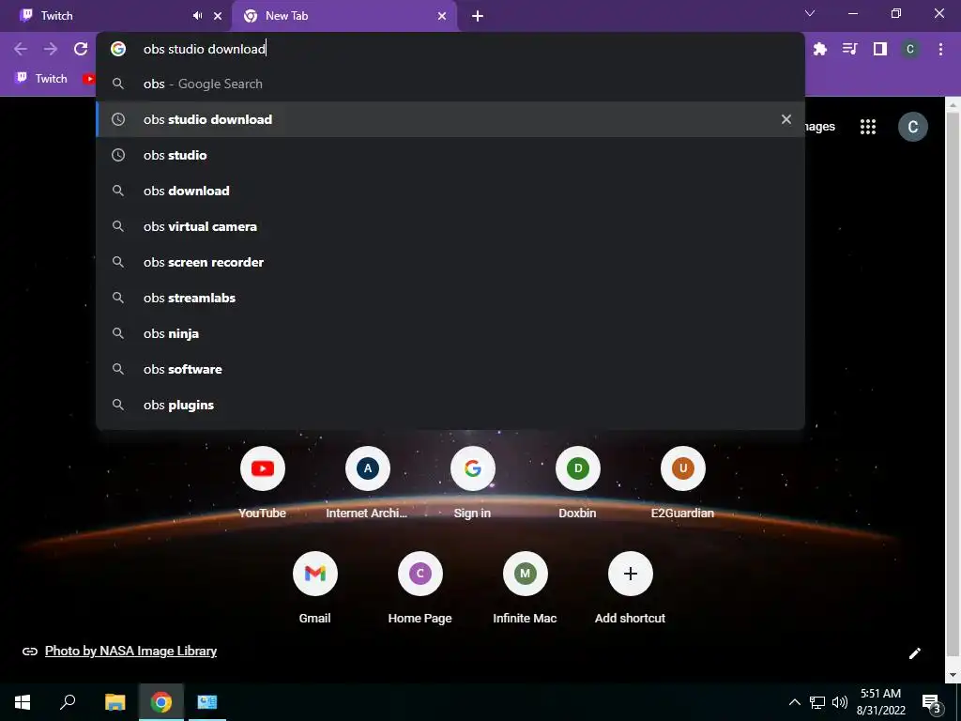Open the Chrome profile C avatar in toolbar

click(x=909, y=49)
